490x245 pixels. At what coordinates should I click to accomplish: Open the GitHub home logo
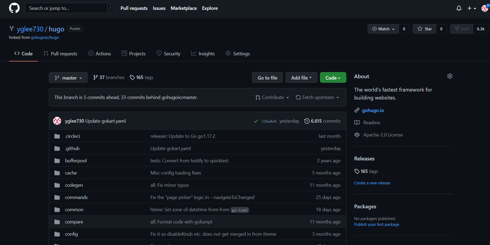click(14, 8)
